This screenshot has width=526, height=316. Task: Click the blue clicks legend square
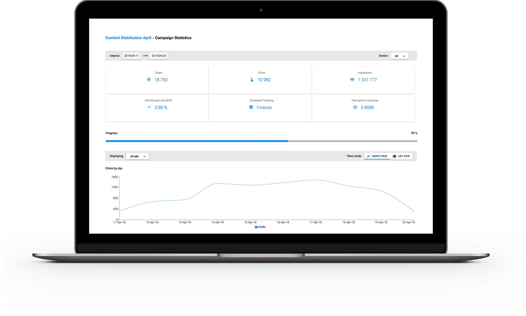tap(256, 227)
